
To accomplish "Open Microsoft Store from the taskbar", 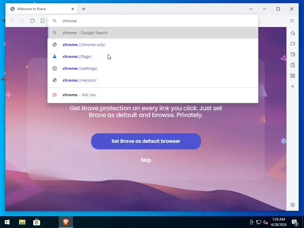I will tap(37, 222).
